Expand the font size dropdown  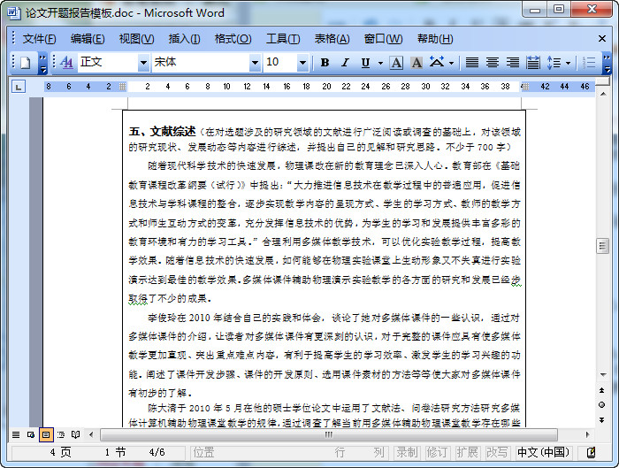(x=302, y=63)
